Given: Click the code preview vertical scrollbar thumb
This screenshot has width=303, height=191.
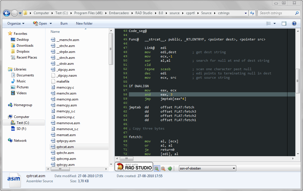Looking at the screenshot, I should [x=298, y=81].
